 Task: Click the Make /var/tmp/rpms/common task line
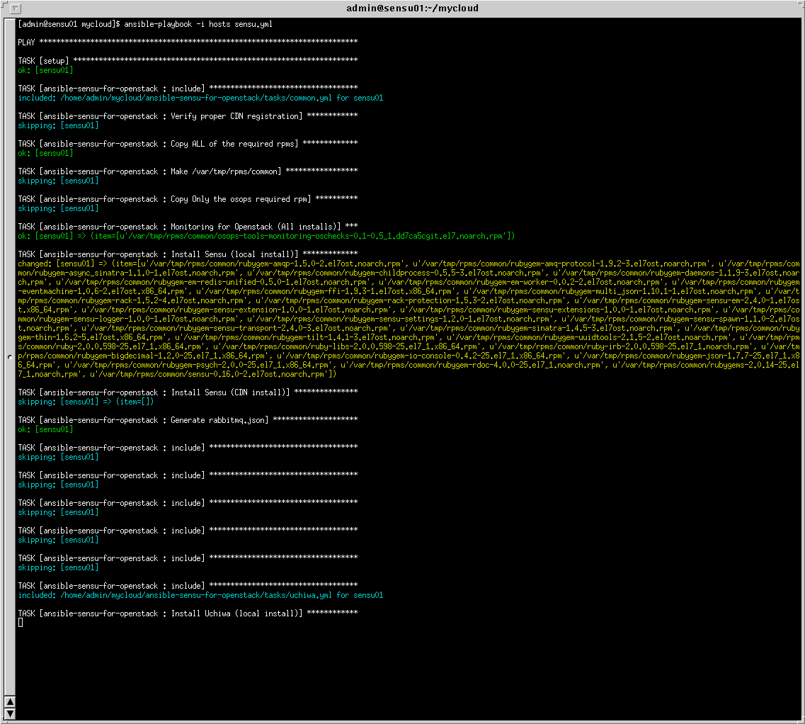coord(187,171)
